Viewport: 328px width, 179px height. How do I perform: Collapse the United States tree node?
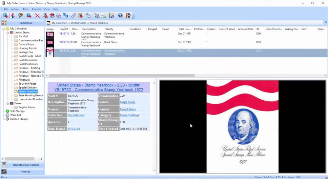point(8,33)
